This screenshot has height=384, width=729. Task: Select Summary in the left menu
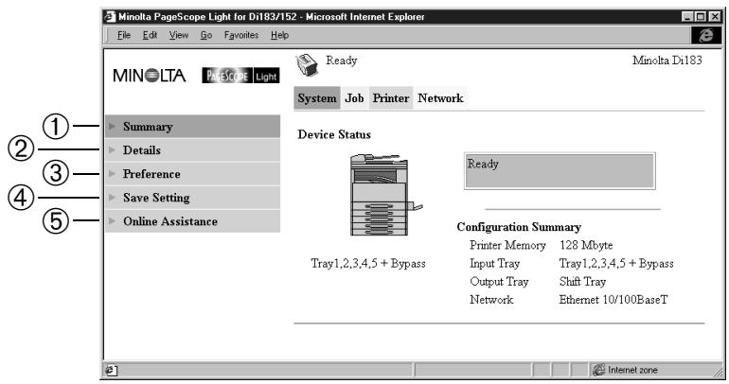[193, 127]
